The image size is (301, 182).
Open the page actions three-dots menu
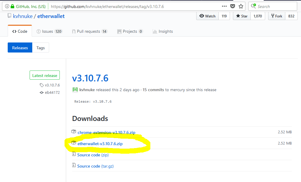point(224,6)
